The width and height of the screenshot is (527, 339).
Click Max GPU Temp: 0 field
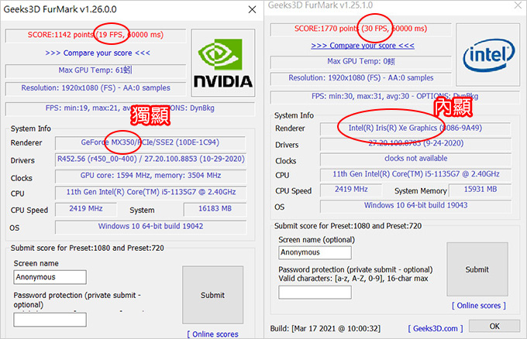361,61
